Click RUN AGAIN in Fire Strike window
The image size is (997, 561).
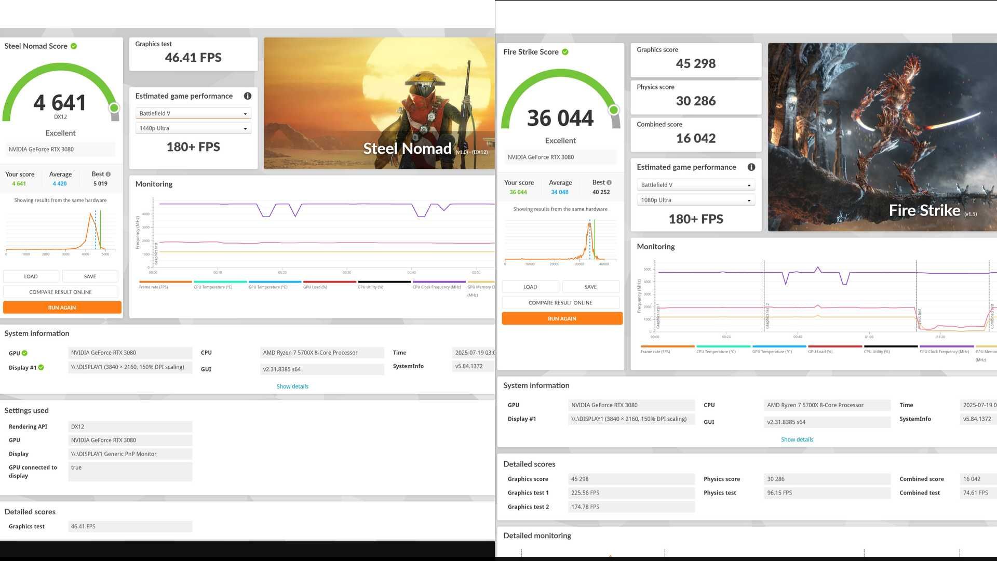(x=562, y=318)
